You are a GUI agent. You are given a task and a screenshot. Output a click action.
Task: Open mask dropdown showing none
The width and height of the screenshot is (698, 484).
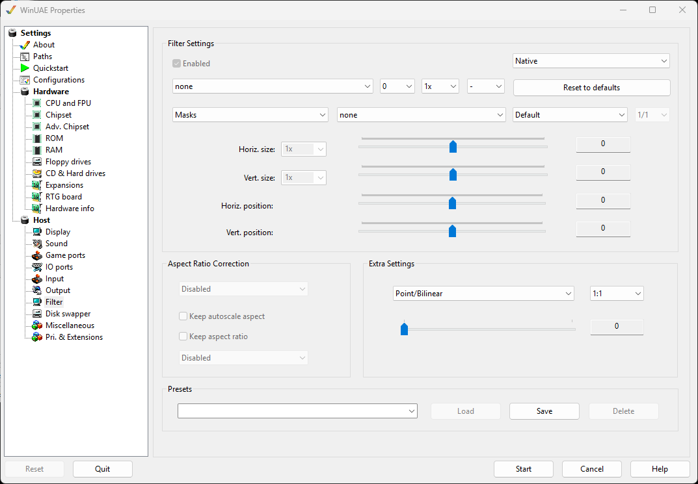click(421, 115)
